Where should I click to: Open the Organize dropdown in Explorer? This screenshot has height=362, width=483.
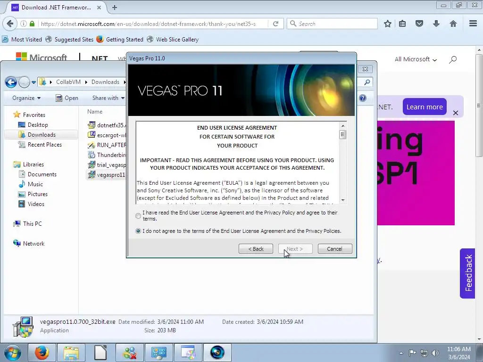26,98
